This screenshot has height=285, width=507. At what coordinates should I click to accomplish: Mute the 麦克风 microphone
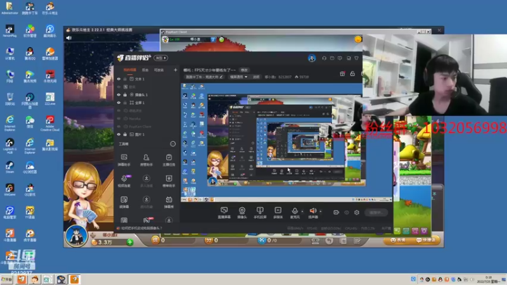[295, 213]
